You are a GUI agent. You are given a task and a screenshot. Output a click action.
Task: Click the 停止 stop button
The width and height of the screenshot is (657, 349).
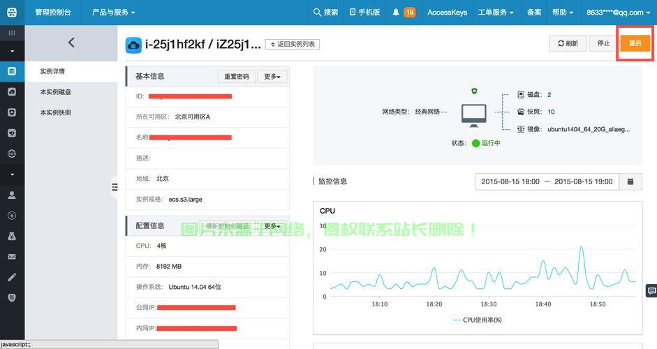pos(603,43)
